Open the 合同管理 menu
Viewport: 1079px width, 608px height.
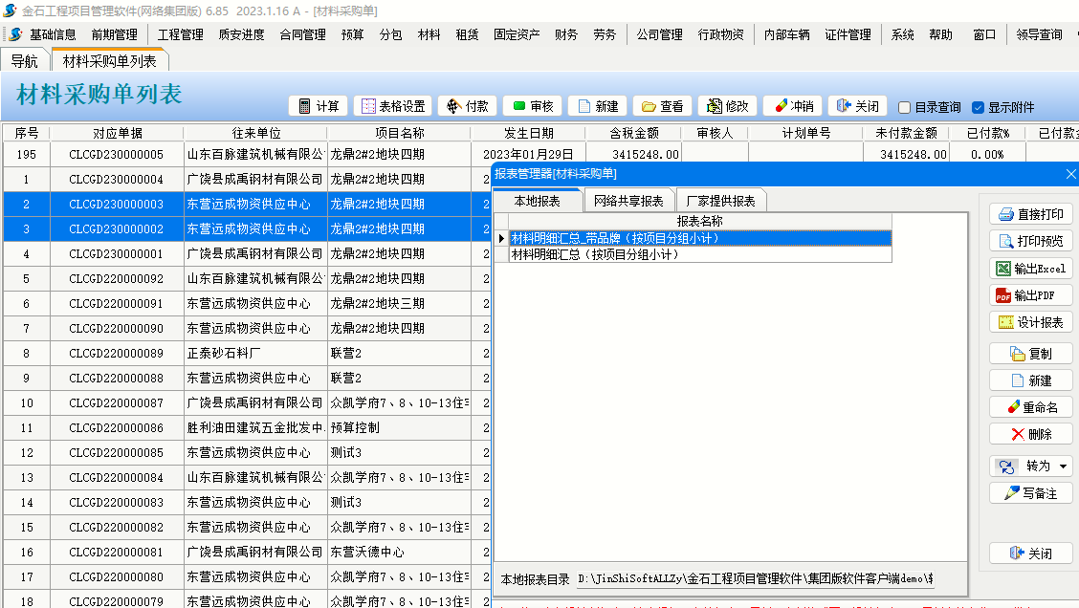(302, 34)
